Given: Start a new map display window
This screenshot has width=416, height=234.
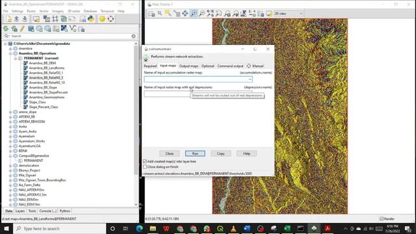Looking at the screenshot, I should pos(36,19).
